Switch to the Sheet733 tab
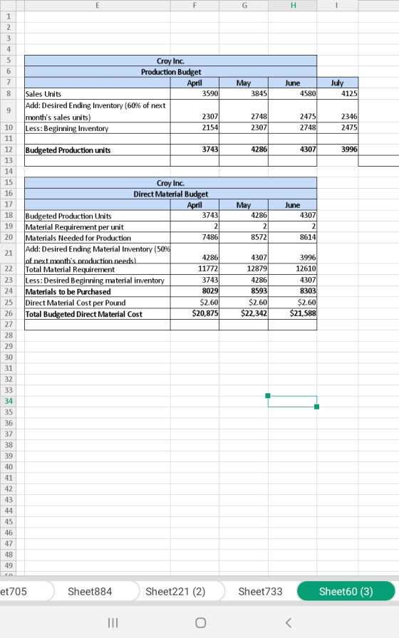The image size is (399, 638). [x=260, y=591]
